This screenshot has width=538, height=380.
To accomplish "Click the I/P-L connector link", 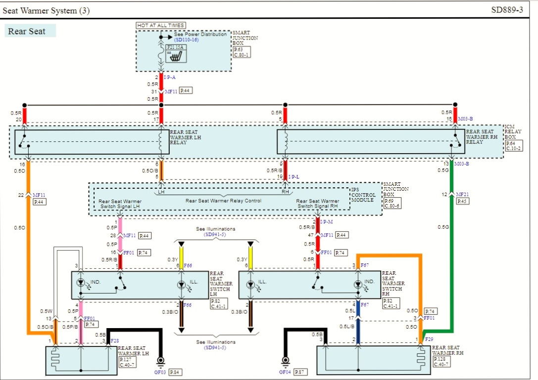I will click(293, 177).
